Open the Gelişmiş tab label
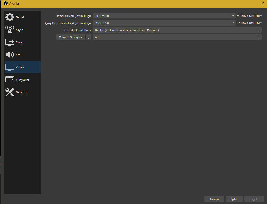 pyautogui.click(x=22, y=92)
